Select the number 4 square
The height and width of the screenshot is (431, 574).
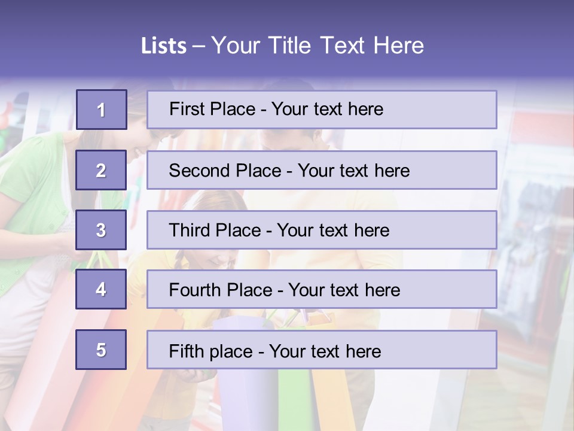pos(101,289)
